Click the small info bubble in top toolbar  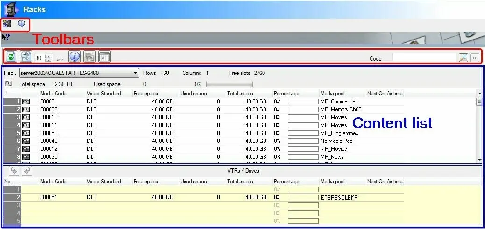21,24
